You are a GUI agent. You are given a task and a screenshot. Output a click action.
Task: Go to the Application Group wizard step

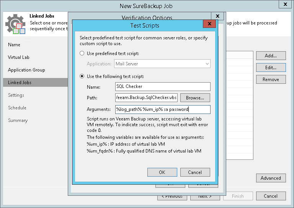click(x=26, y=70)
